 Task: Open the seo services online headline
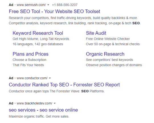(43, 110)
